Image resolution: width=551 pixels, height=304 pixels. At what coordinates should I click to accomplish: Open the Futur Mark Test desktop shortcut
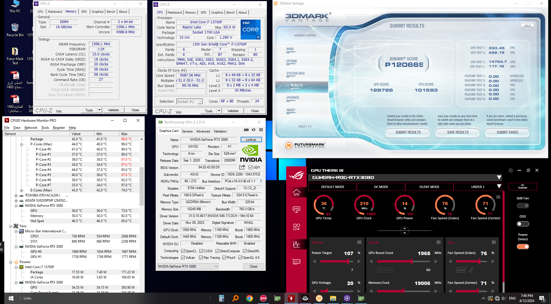[15, 56]
